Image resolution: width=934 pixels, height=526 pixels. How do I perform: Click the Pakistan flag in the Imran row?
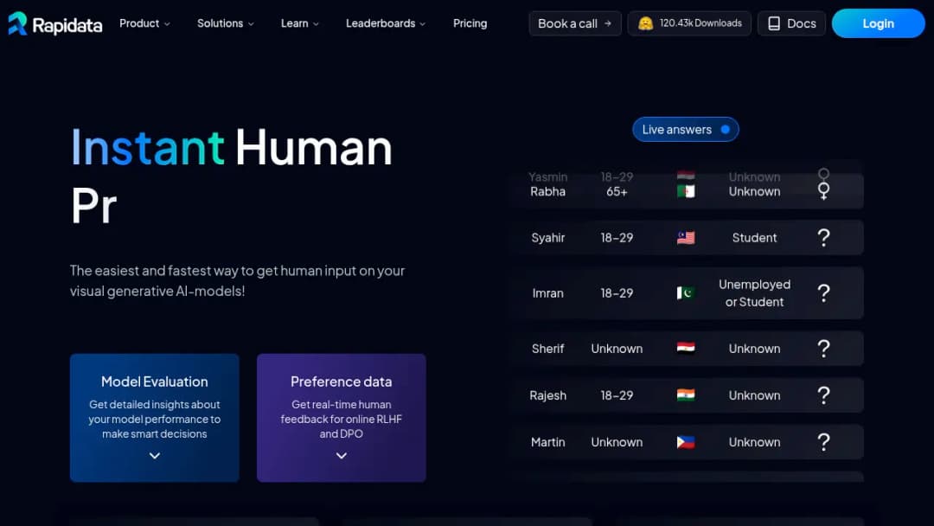[686, 293]
